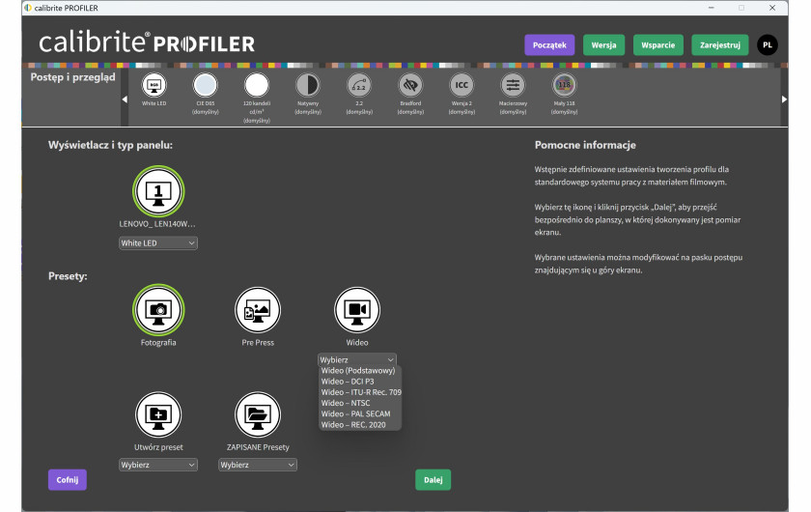This screenshot has width=811, height=512.
Task: Click the Początek button
Action: pos(549,45)
